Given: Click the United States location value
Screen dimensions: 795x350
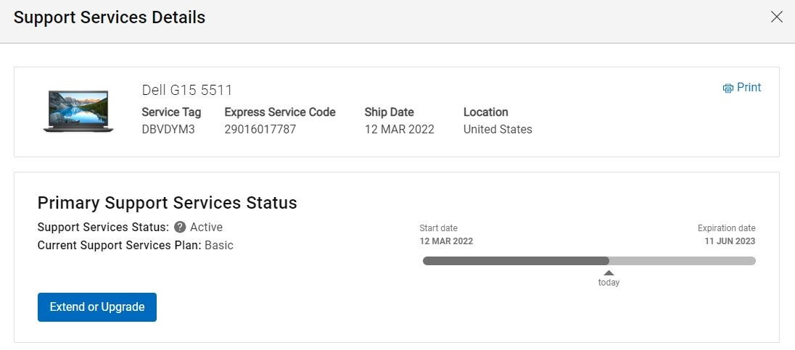Looking at the screenshot, I should coord(498,129).
